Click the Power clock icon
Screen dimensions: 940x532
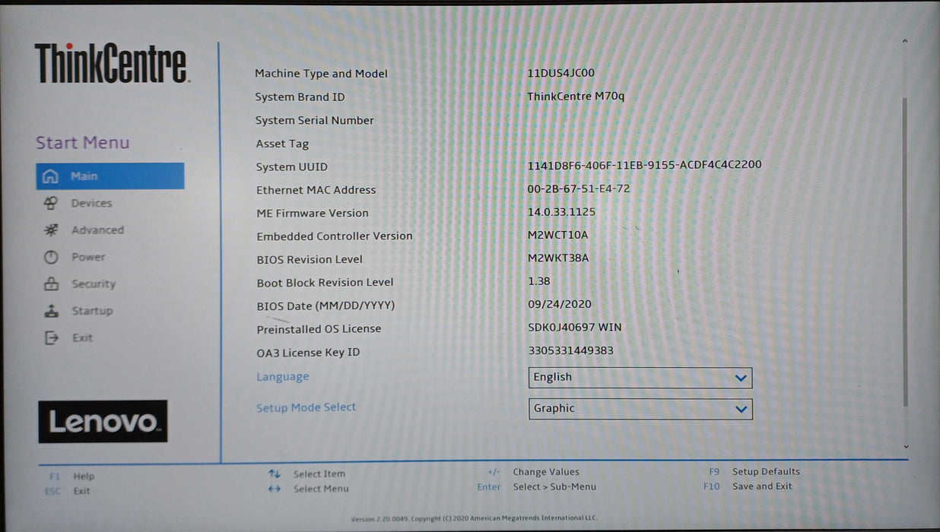coord(51,257)
